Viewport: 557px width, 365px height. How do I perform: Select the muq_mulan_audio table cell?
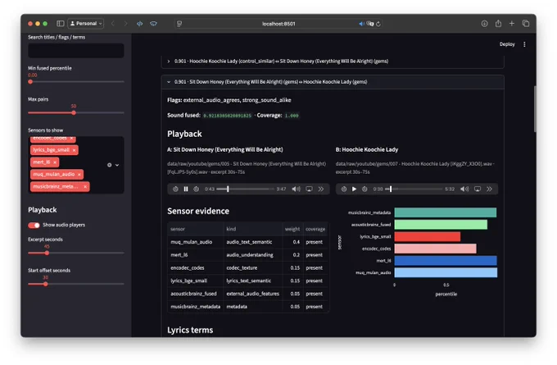click(x=196, y=242)
